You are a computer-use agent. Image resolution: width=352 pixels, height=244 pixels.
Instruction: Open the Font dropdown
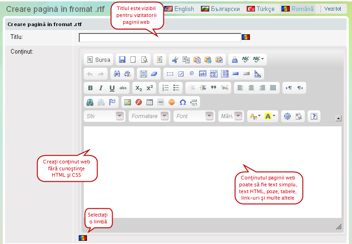(194, 116)
